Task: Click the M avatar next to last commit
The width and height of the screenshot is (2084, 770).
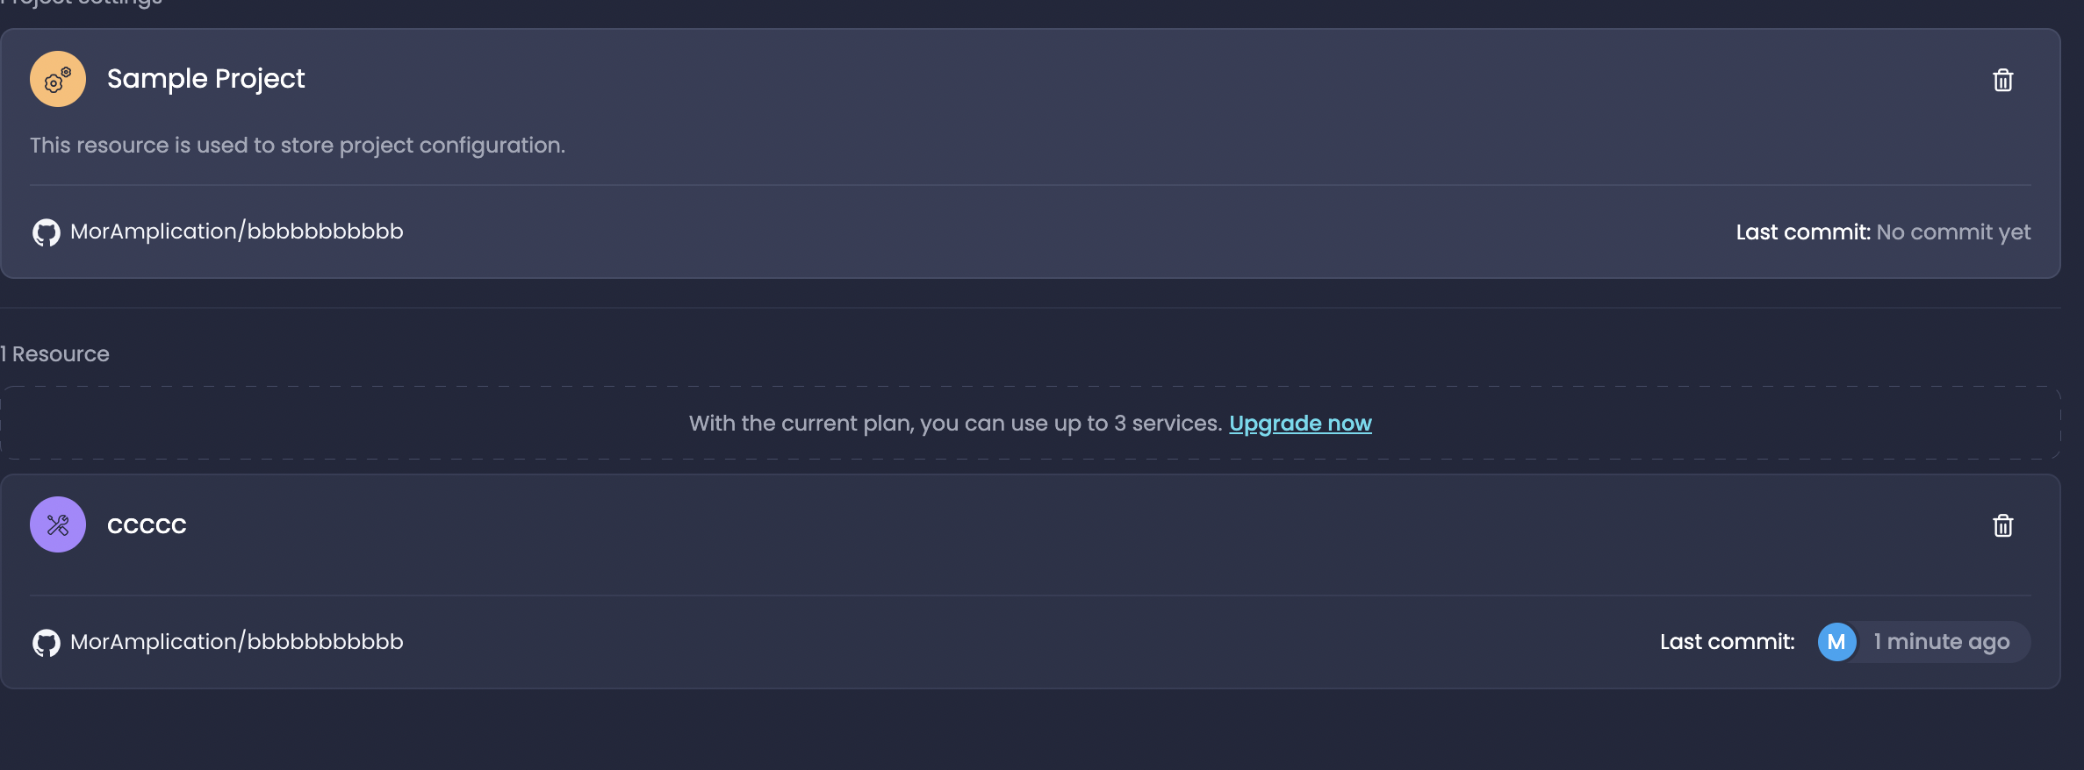Action: 1837,641
